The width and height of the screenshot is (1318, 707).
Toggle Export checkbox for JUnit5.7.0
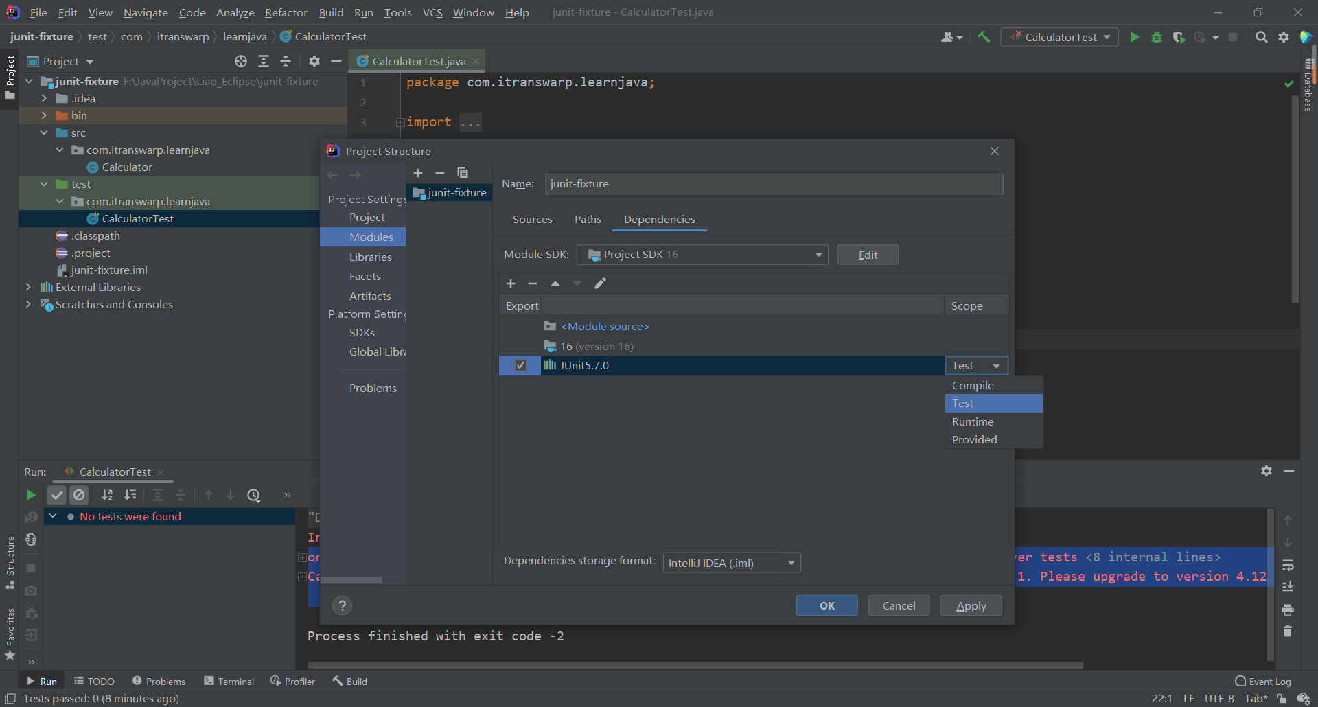click(x=520, y=365)
